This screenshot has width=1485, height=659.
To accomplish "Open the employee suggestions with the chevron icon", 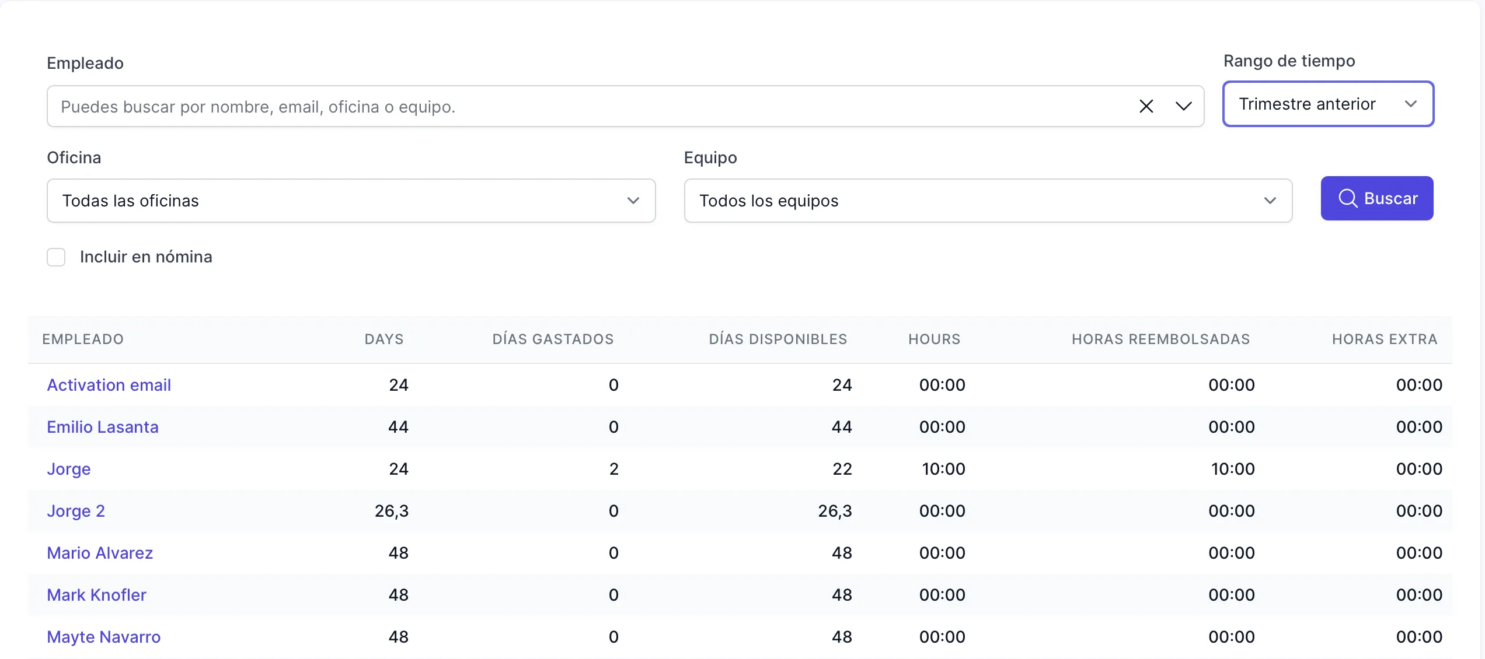I will [x=1184, y=106].
